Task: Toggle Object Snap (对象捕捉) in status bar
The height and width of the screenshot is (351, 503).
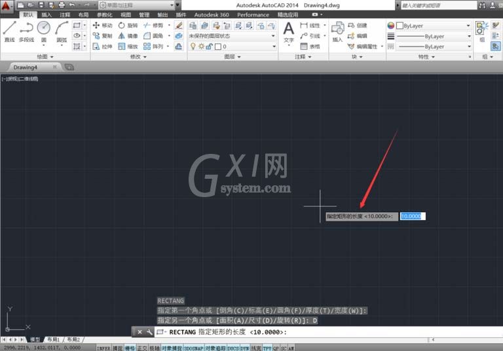Action: pyautogui.click(x=172, y=348)
